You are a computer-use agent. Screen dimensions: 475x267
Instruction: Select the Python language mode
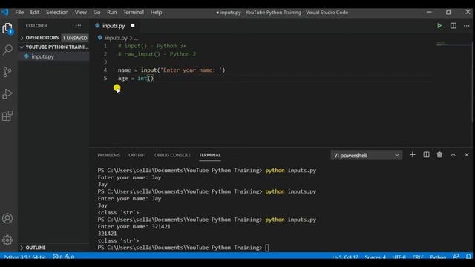click(x=438, y=257)
